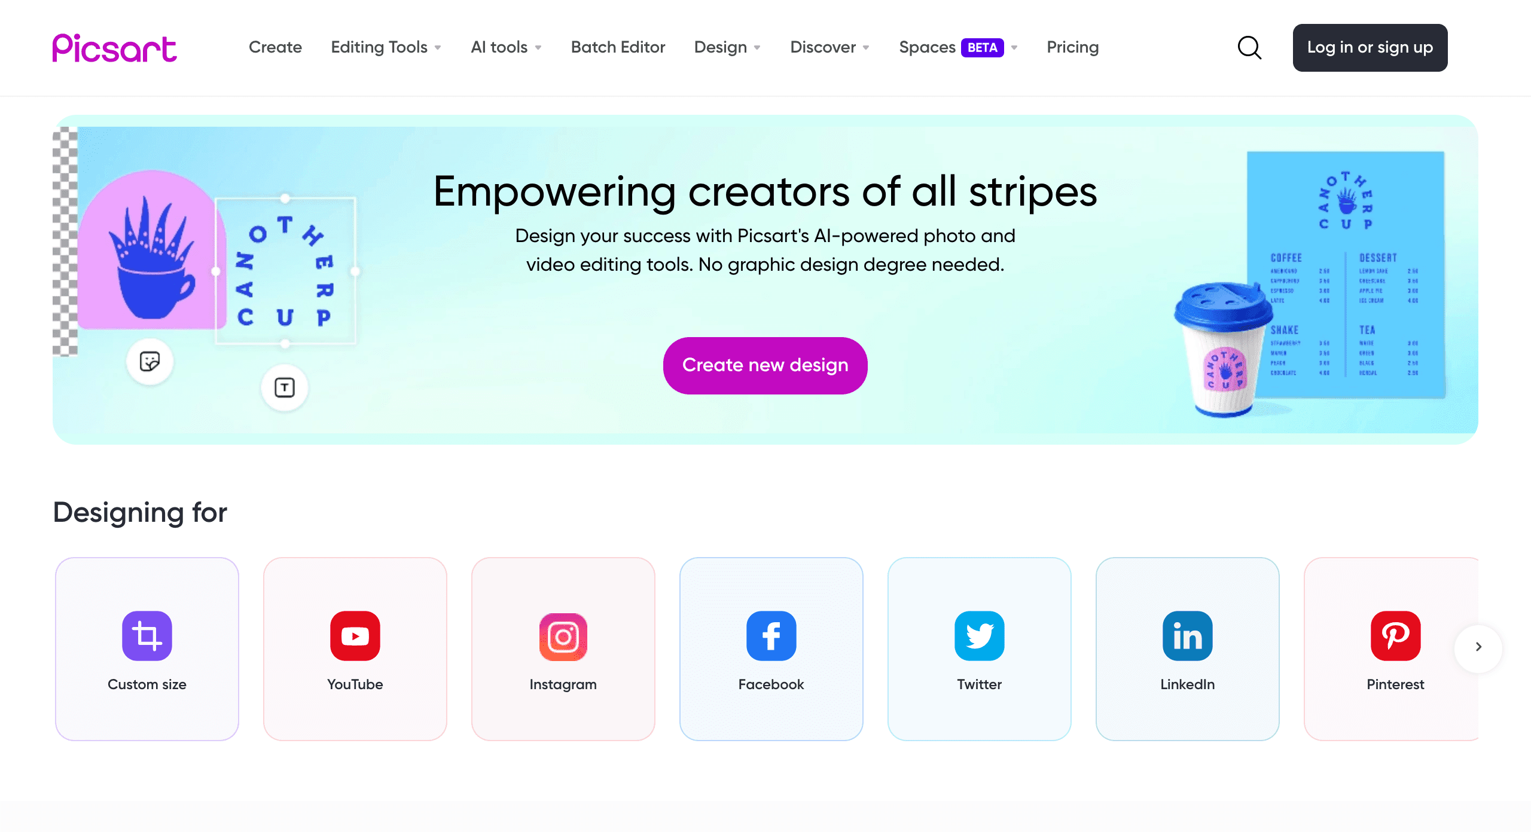Select the YouTube design template icon

tap(355, 637)
